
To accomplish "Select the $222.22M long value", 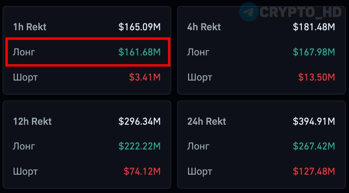I will coord(140,146).
